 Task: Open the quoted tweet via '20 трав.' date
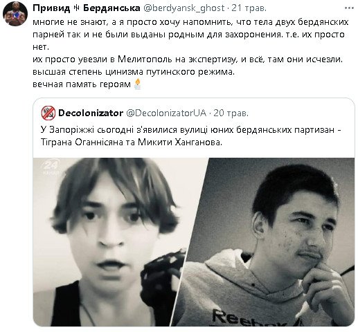point(231,113)
